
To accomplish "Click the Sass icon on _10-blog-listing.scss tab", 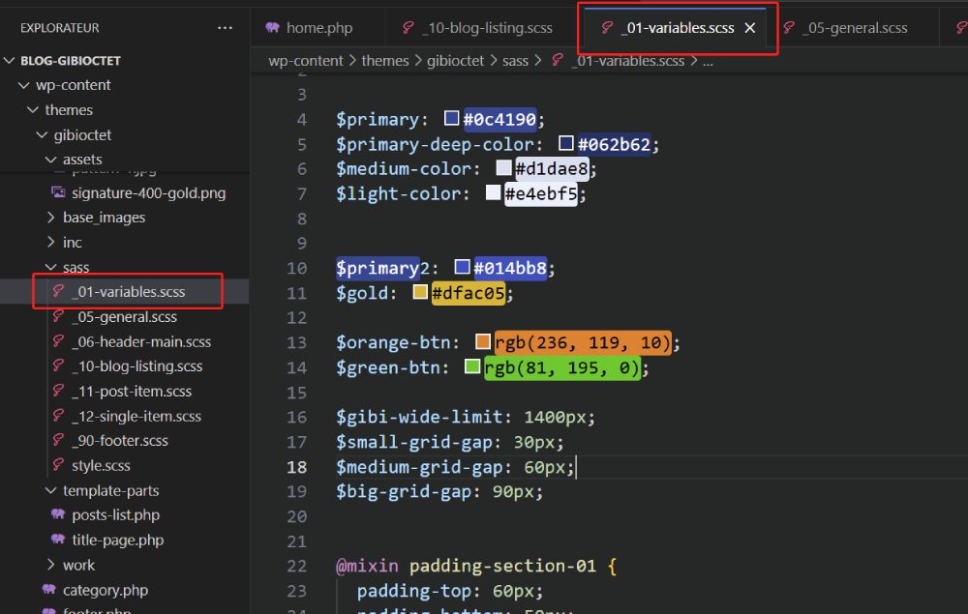I will pyautogui.click(x=408, y=27).
